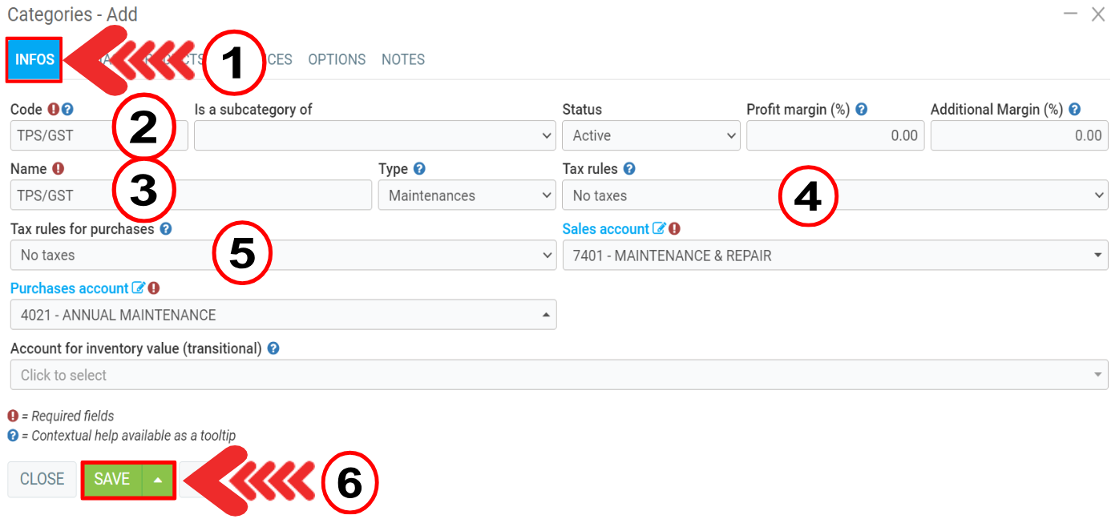1111x519 pixels.
Task: Click the Tax rules for purchases help icon
Action: [x=165, y=229]
